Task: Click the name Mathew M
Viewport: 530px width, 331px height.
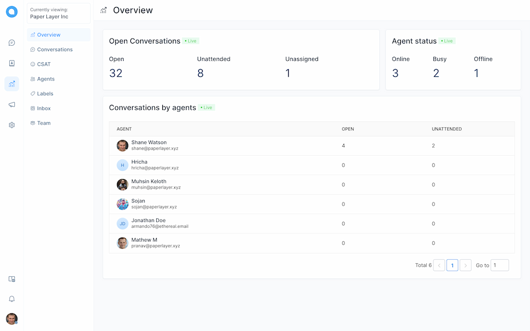Action: [144, 240]
